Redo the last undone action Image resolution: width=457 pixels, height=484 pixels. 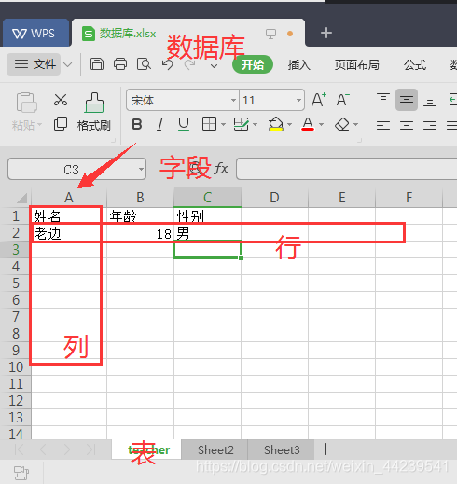pos(190,64)
